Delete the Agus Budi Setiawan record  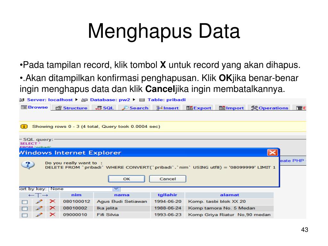click(x=52, y=201)
